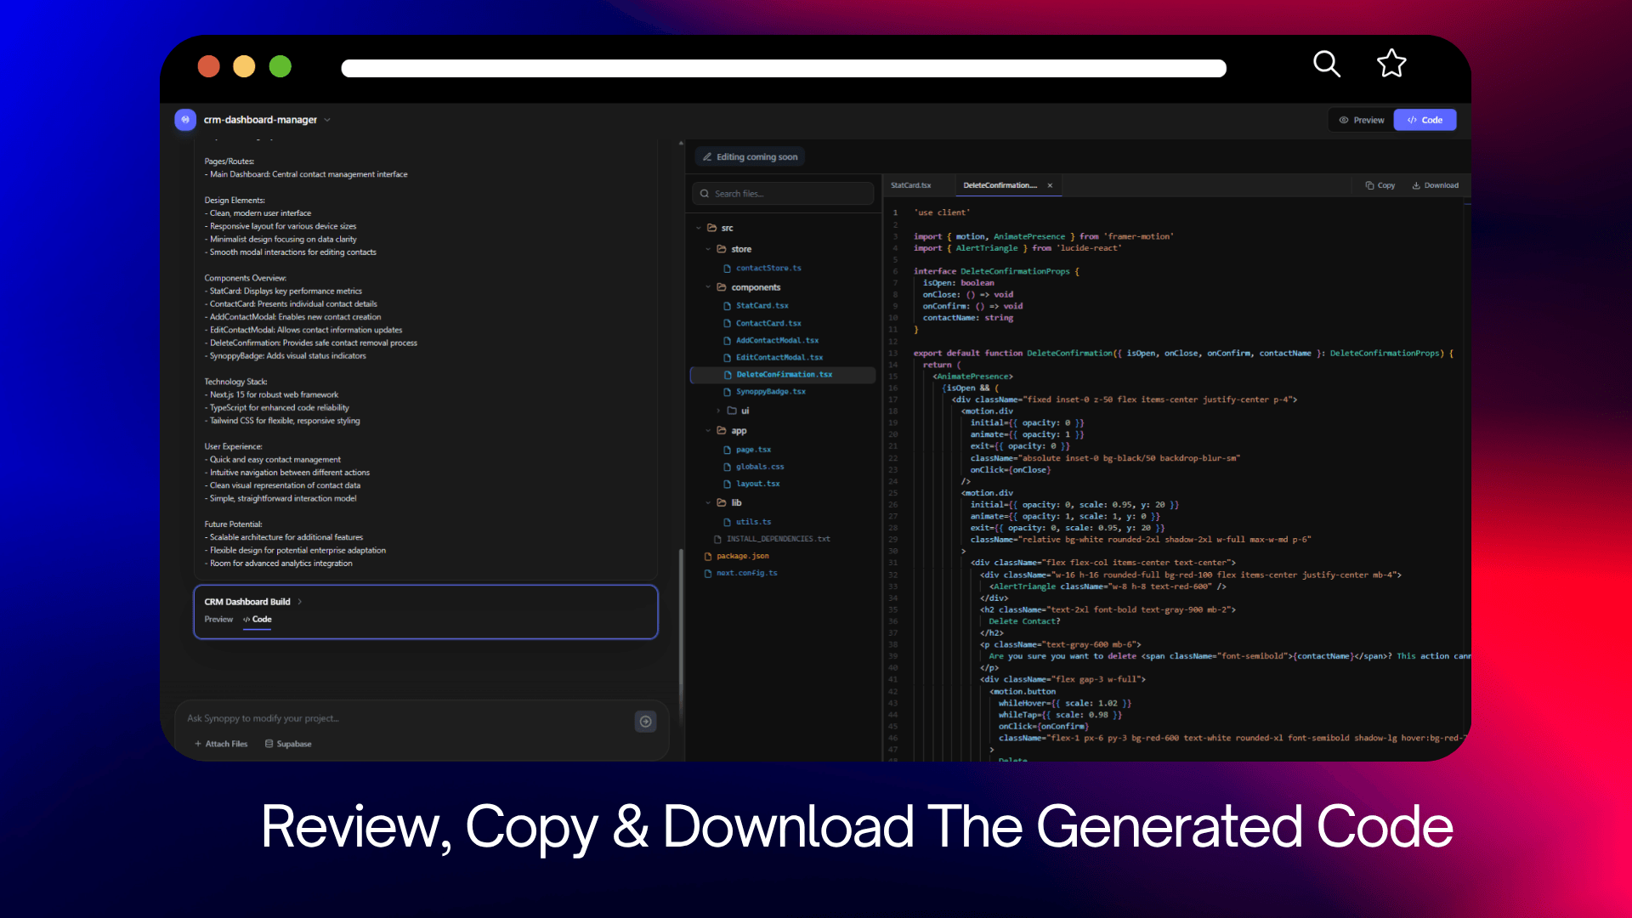Switch to Preview mode toggle
The image size is (1632, 918).
[1362, 120]
